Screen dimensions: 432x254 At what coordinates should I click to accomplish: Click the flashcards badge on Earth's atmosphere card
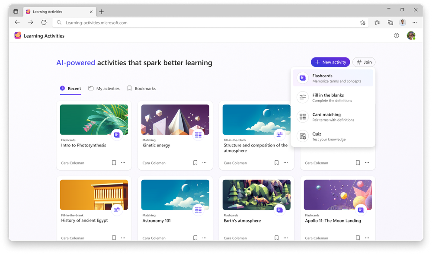280,210
